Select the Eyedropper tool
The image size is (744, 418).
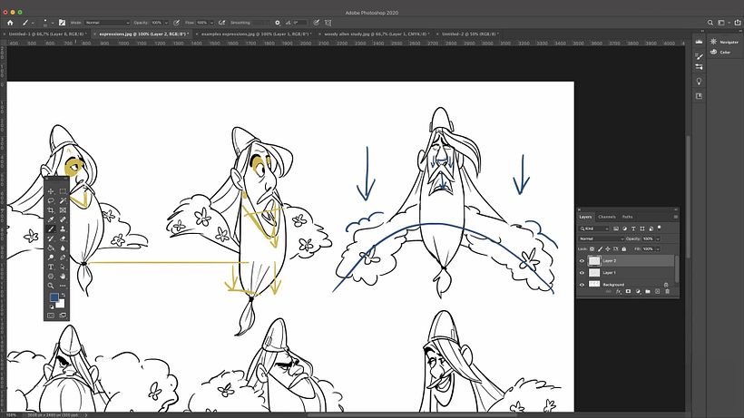tap(51, 219)
